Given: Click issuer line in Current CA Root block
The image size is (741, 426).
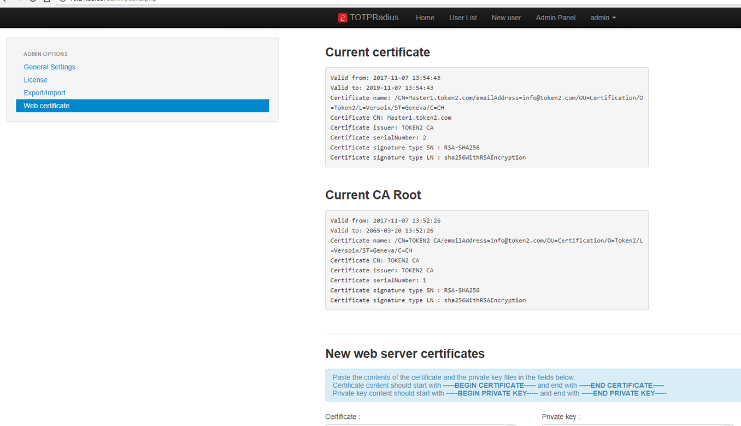Looking at the screenshot, I should (382, 270).
